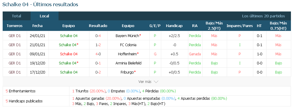Click the 0-1 result against Arminia Bielefeld
The image size is (298, 110).
tap(98, 63)
